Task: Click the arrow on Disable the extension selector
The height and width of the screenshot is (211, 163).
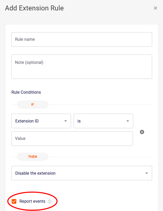Action: coord(147,173)
